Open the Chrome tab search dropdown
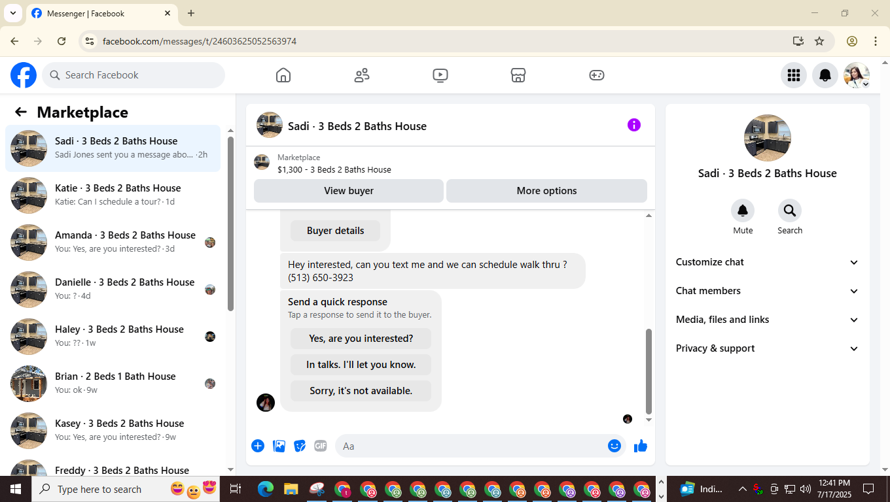The width and height of the screenshot is (890, 502). click(x=13, y=13)
